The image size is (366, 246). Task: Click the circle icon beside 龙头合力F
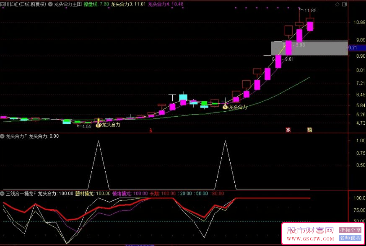click(3, 136)
